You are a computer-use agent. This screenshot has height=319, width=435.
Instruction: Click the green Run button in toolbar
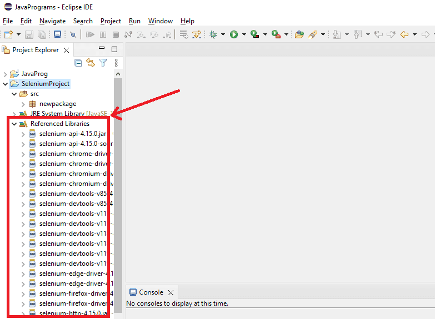pyautogui.click(x=234, y=34)
